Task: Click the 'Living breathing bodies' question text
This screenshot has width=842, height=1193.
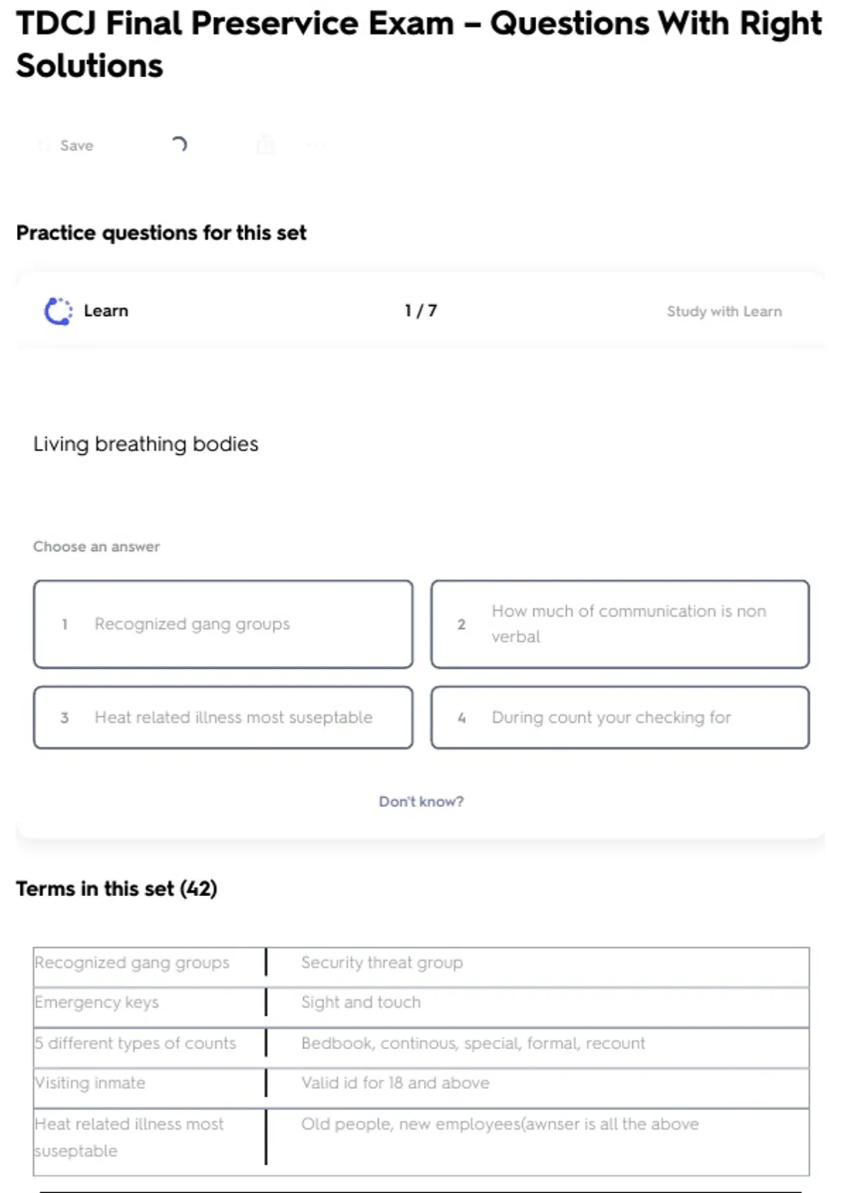Action: coord(146,444)
